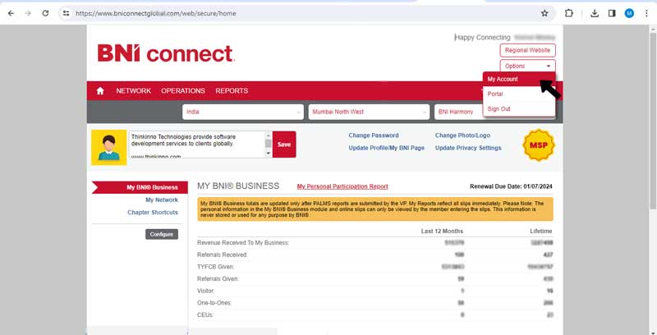The height and width of the screenshot is (335, 657).
Task: Choose Sign Out in the Options menu
Action: (x=519, y=109)
